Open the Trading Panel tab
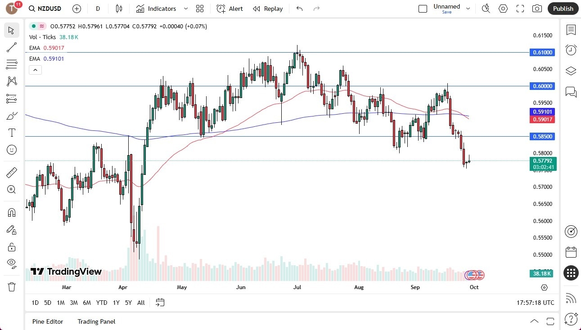The width and height of the screenshot is (581, 330). tap(96, 321)
